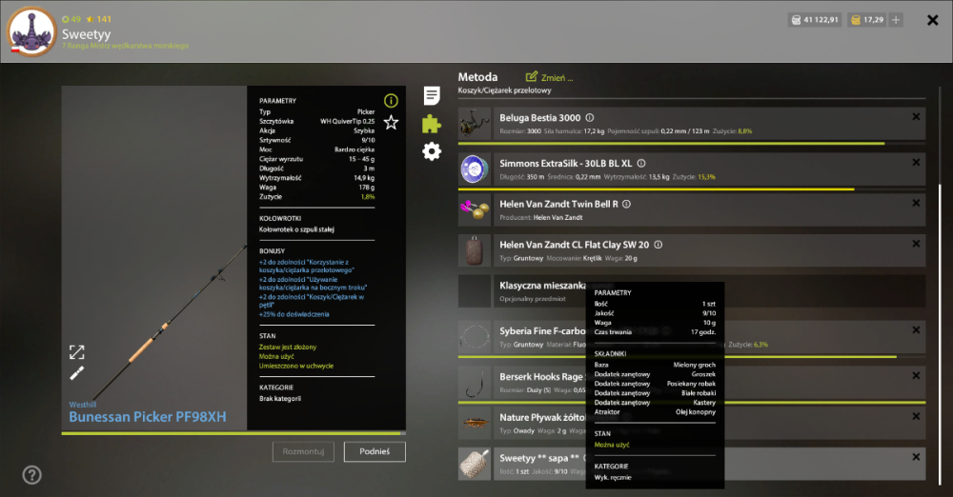
Task: Click the Westhill brand label
Action: point(83,405)
